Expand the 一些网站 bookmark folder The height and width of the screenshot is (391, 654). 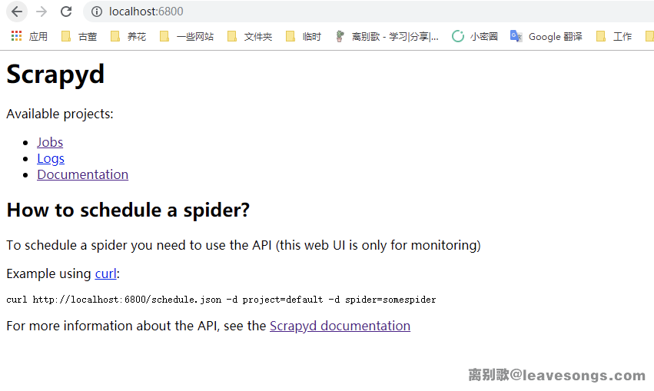click(187, 36)
